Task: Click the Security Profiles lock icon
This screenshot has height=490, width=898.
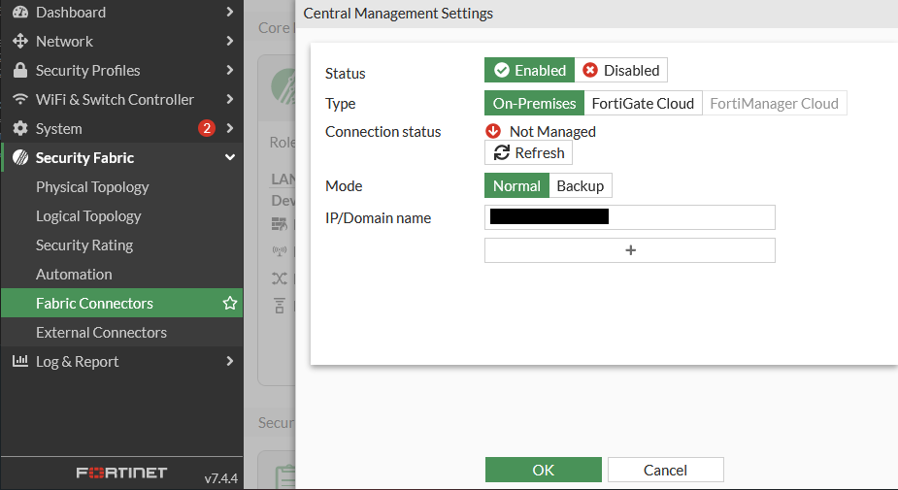Action: click(19, 71)
